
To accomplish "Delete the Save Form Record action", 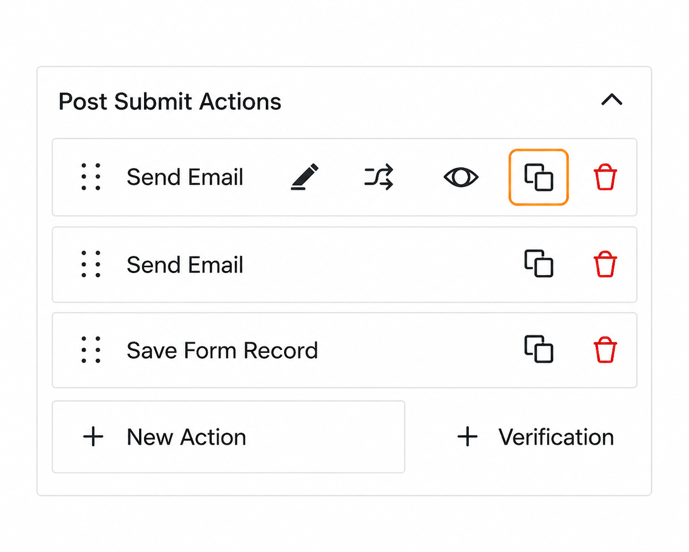I will coord(605,350).
